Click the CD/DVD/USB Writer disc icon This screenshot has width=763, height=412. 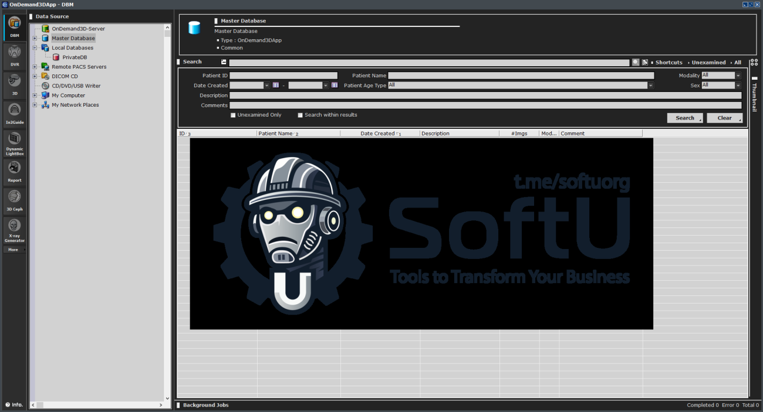[x=45, y=86]
